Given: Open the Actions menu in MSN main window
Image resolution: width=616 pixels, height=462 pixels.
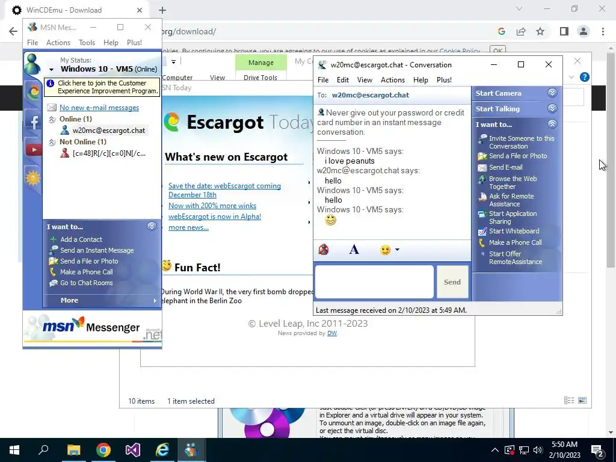Looking at the screenshot, I should tap(58, 43).
